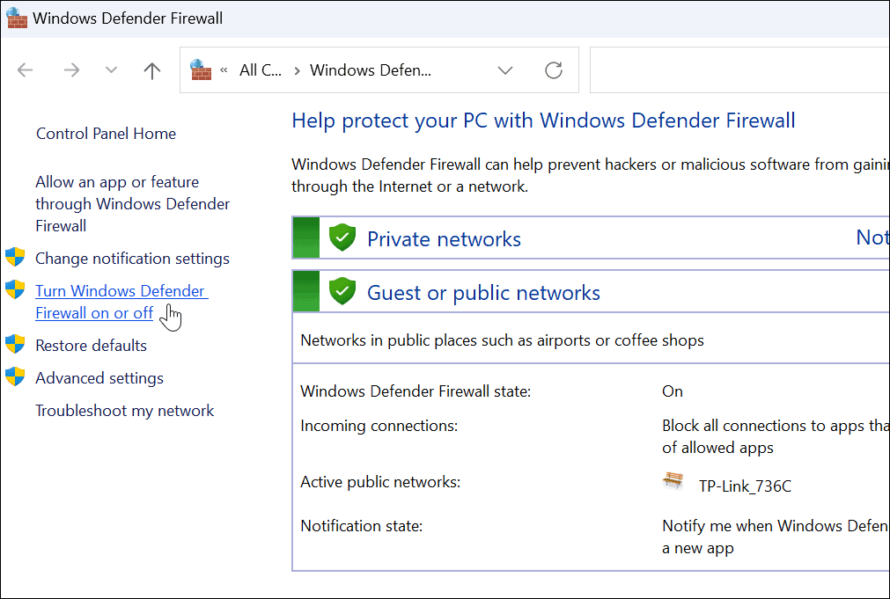Click the All Control Panel breadcrumb
Screen dimensions: 890x599
pos(261,71)
